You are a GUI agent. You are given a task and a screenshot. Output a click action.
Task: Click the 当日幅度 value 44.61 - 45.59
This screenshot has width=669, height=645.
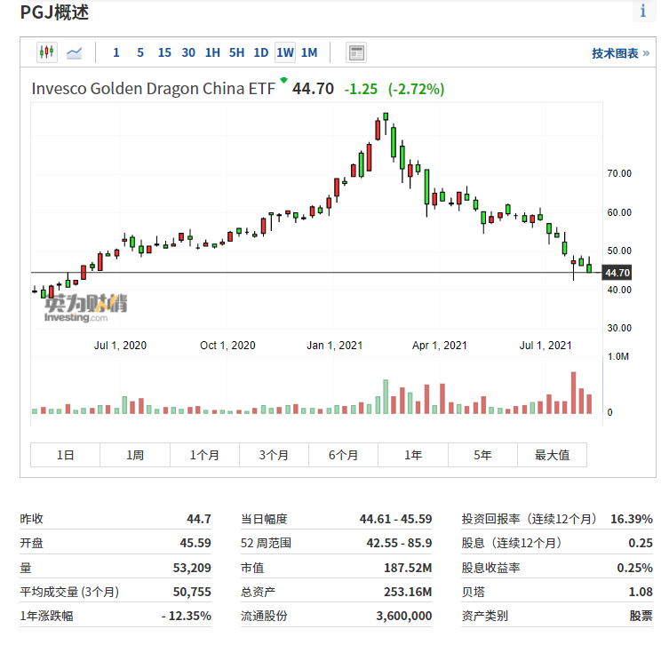point(395,519)
